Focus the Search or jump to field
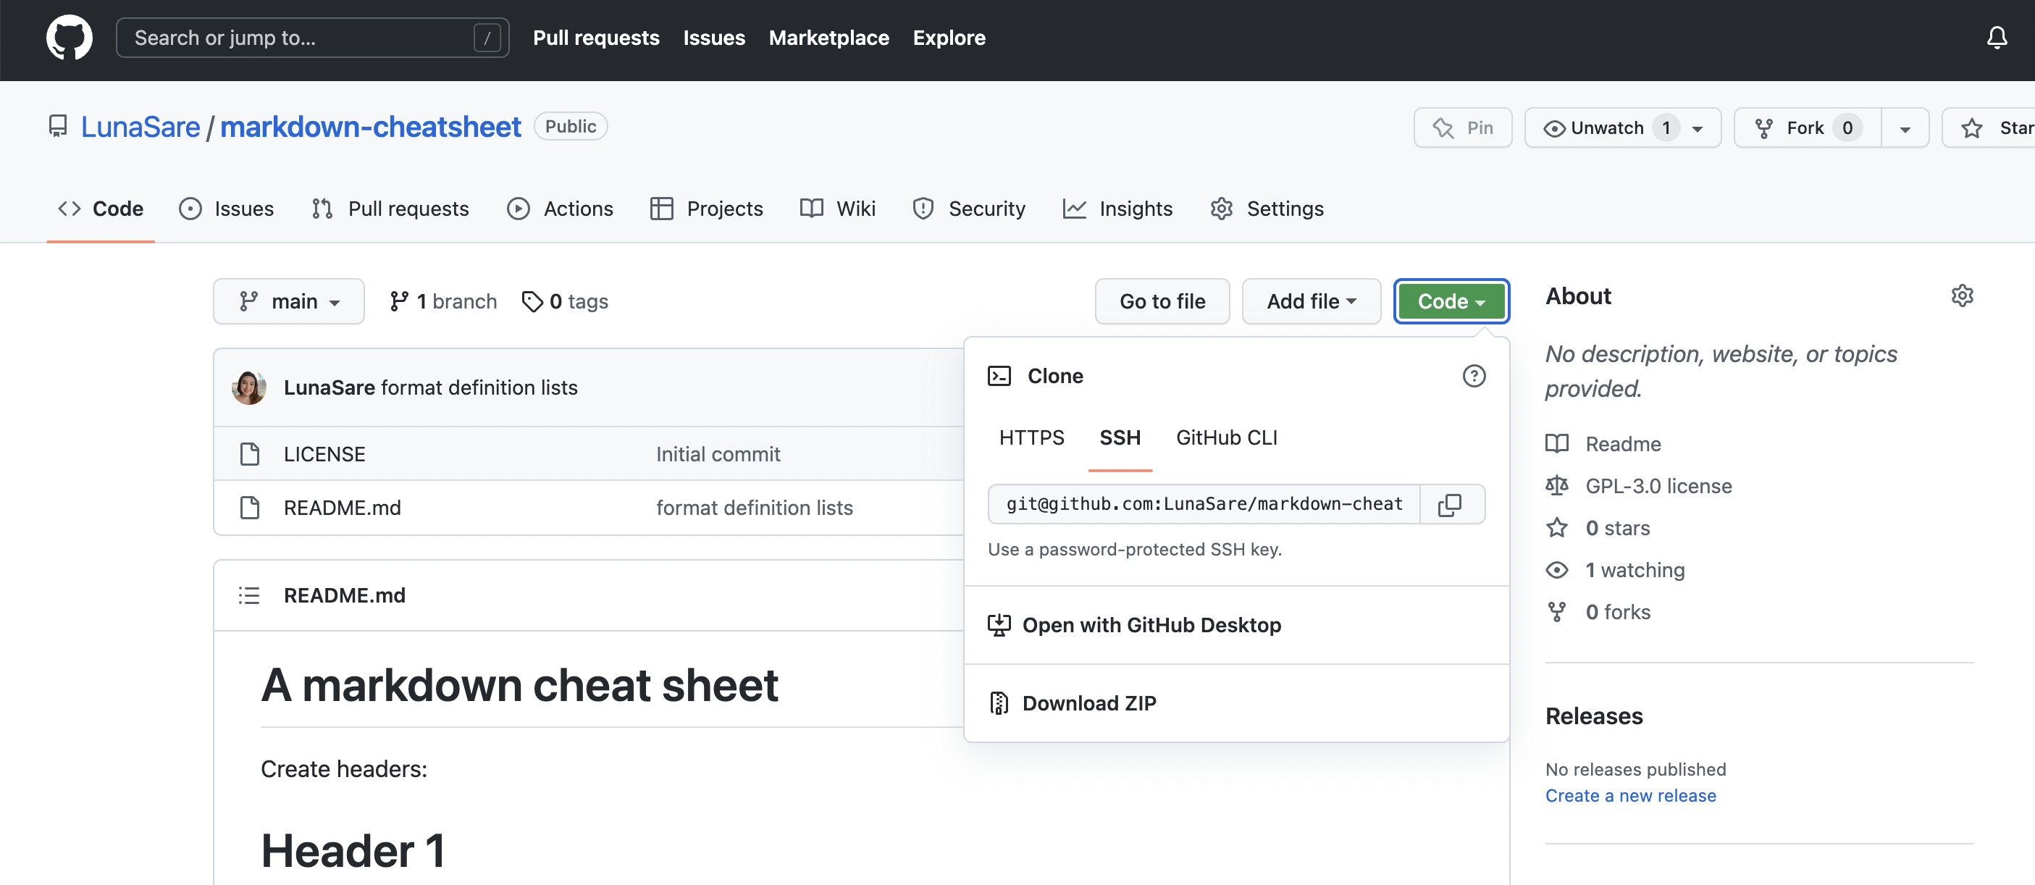This screenshot has width=2035, height=885. [312, 38]
